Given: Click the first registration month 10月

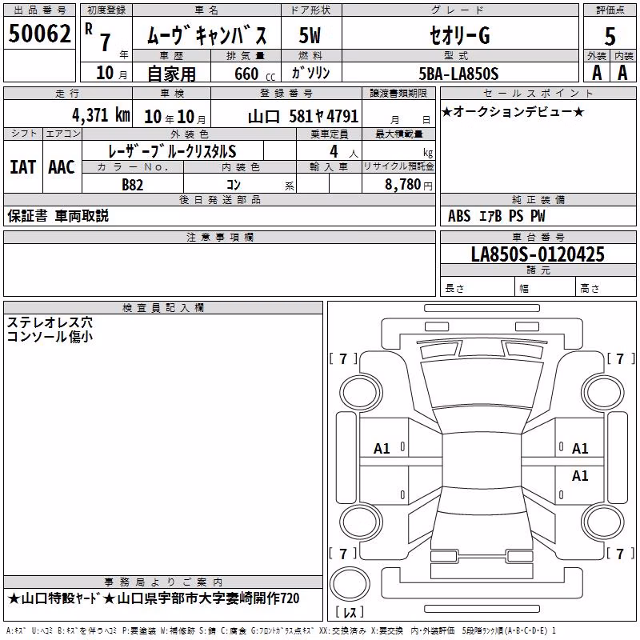Looking at the screenshot, I should pyautogui.click(x=111, y=73).
